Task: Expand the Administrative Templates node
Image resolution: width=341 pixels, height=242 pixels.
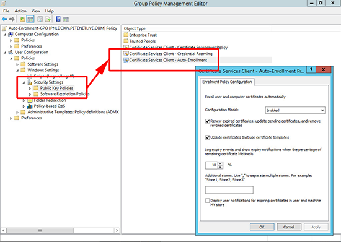Action: [x=17, y=112]
